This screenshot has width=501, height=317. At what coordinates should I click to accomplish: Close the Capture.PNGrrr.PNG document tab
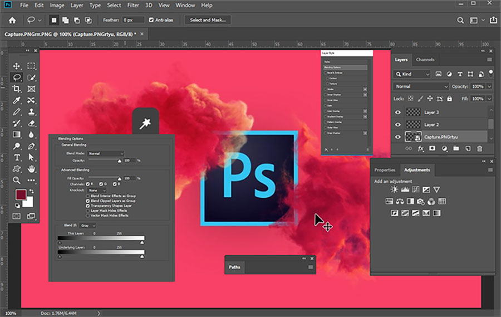[142, 34]
